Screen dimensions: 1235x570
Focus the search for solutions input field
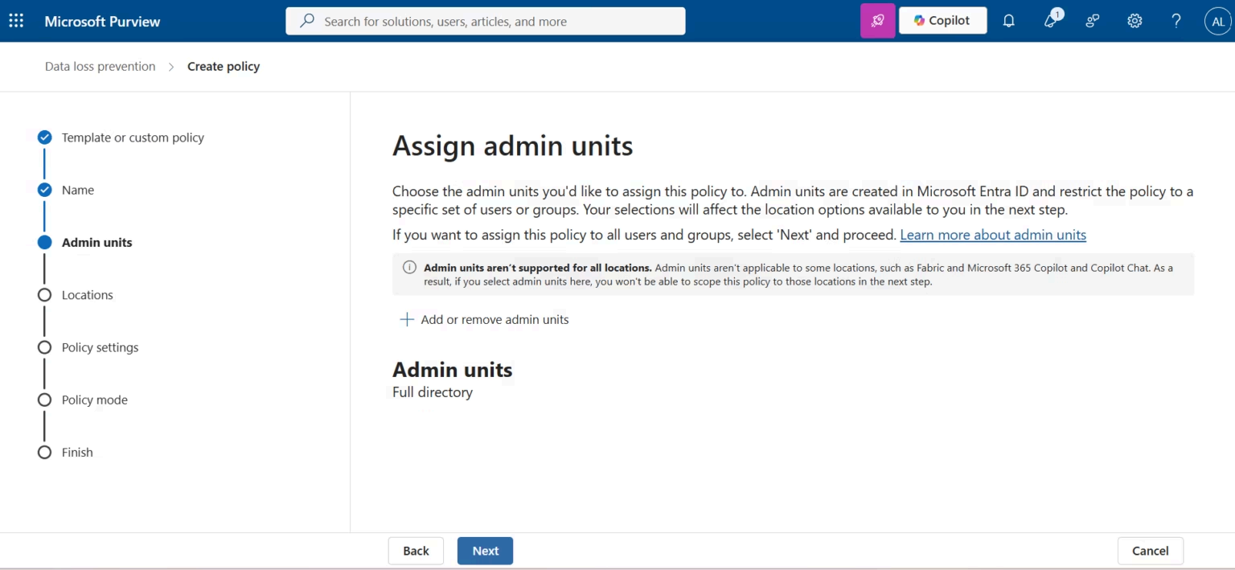click(486, 21)
